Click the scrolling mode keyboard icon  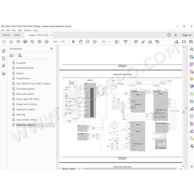(126, 42)
